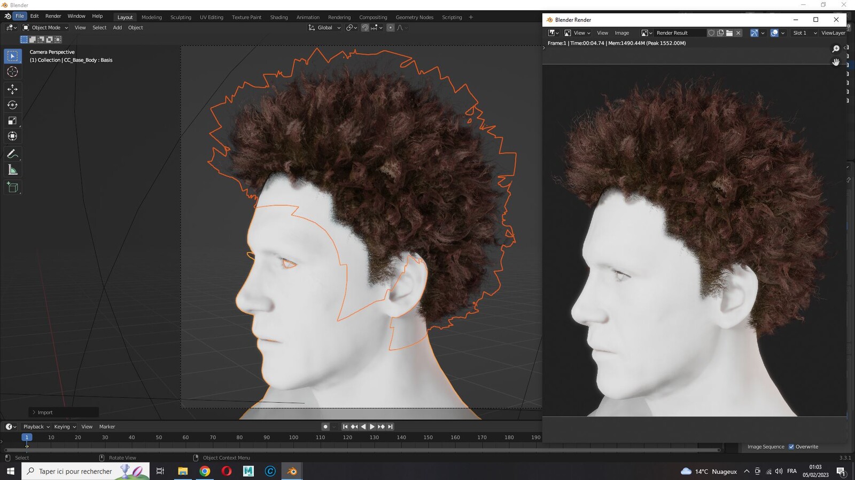Choose the Scale tool
Image resolution: width=855 pixels, height=480 pixels.
(12, 121)
